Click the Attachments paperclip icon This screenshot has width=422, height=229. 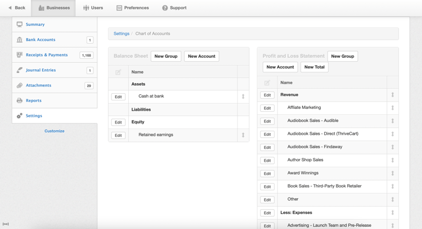(x=20, y=85)
